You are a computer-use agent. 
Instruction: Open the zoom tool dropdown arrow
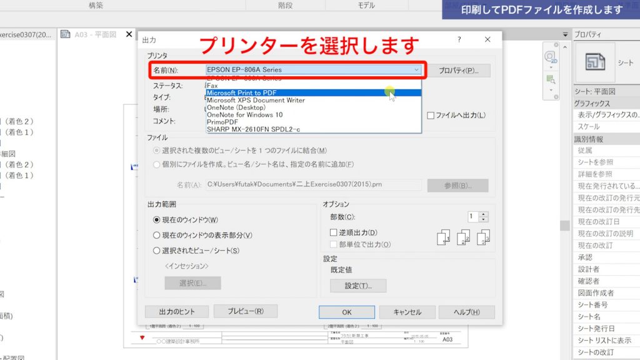551,91
